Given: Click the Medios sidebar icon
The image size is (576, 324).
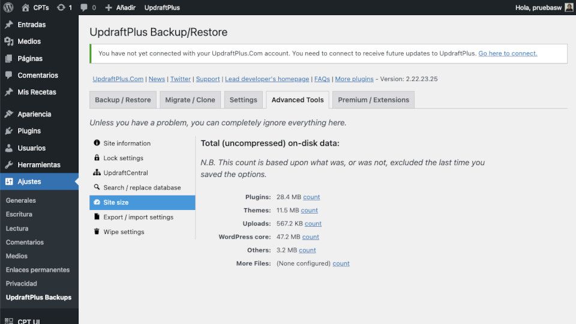Looking at the screenshot, I should pyautogui.click(x=9, y=41).
